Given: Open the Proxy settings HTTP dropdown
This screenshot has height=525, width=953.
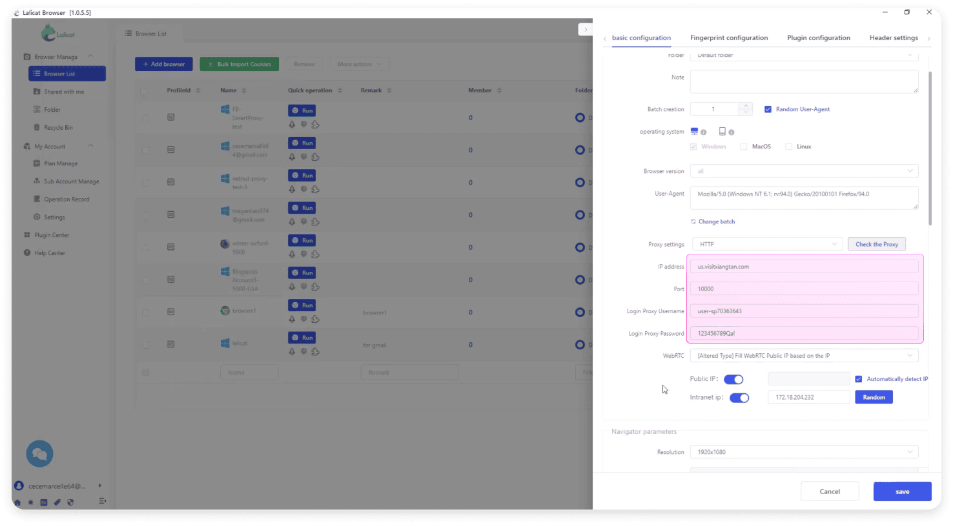Looking at the screenshot, I should [x=768, y=244].
